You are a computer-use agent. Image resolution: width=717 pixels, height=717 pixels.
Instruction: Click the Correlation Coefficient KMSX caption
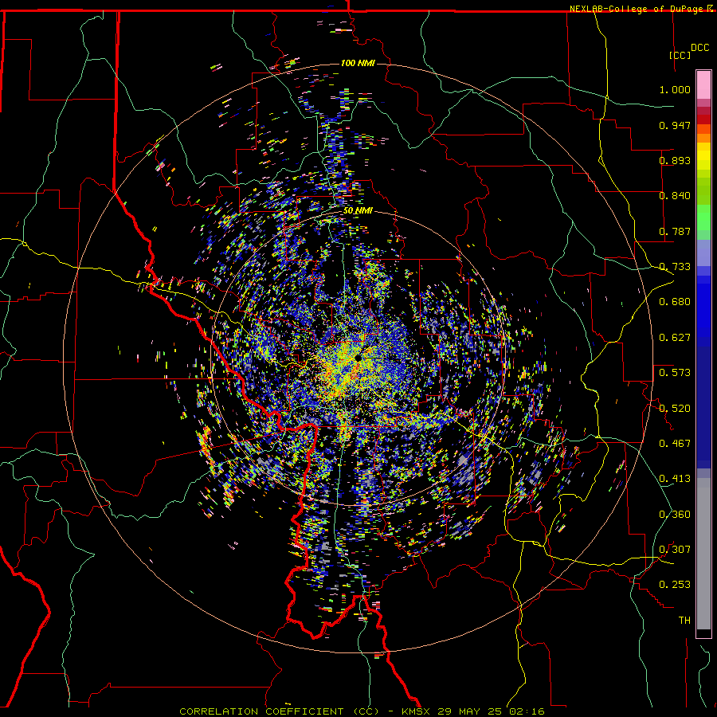[x=362, y=711]
